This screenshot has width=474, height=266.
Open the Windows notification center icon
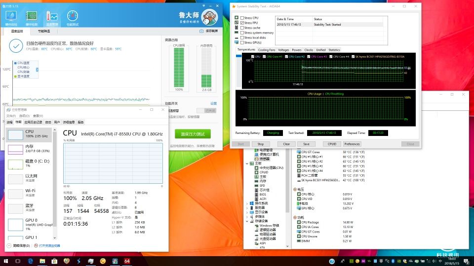coord(467,262)
